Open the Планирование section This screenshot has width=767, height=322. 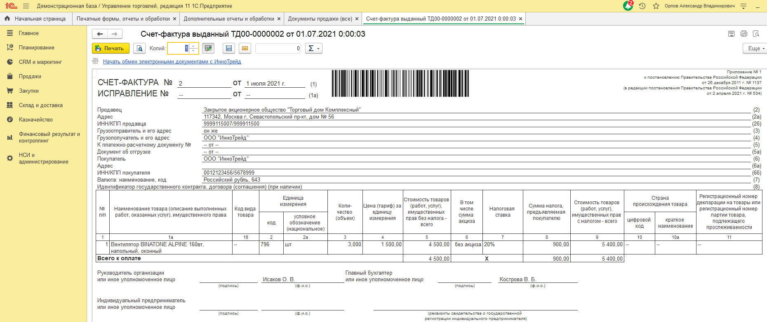43,47
